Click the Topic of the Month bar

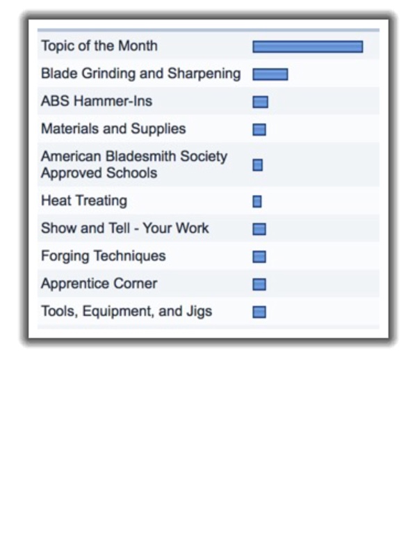[308, 47]
